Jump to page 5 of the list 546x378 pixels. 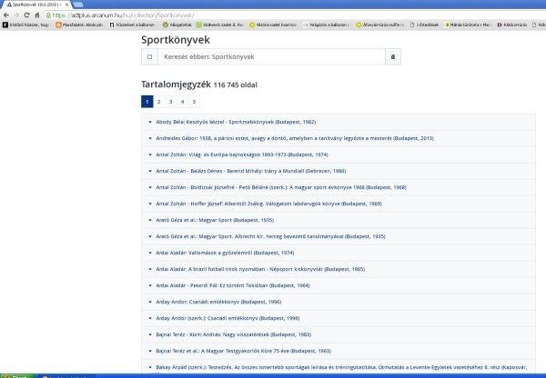(x=195, y=102)
